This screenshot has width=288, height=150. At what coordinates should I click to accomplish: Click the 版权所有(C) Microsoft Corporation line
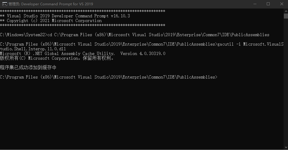[57, 58]
